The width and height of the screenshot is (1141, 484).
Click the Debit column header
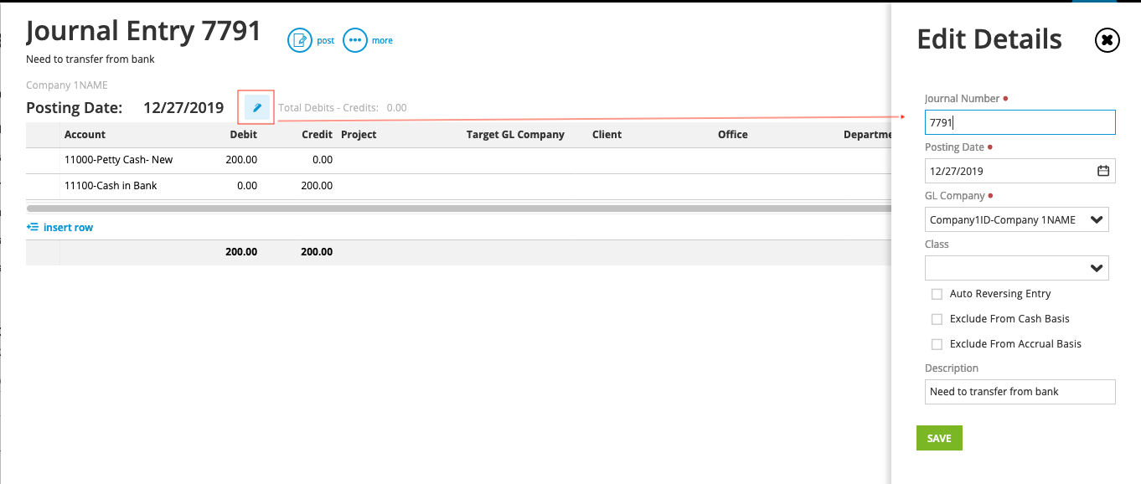point(243,134)
